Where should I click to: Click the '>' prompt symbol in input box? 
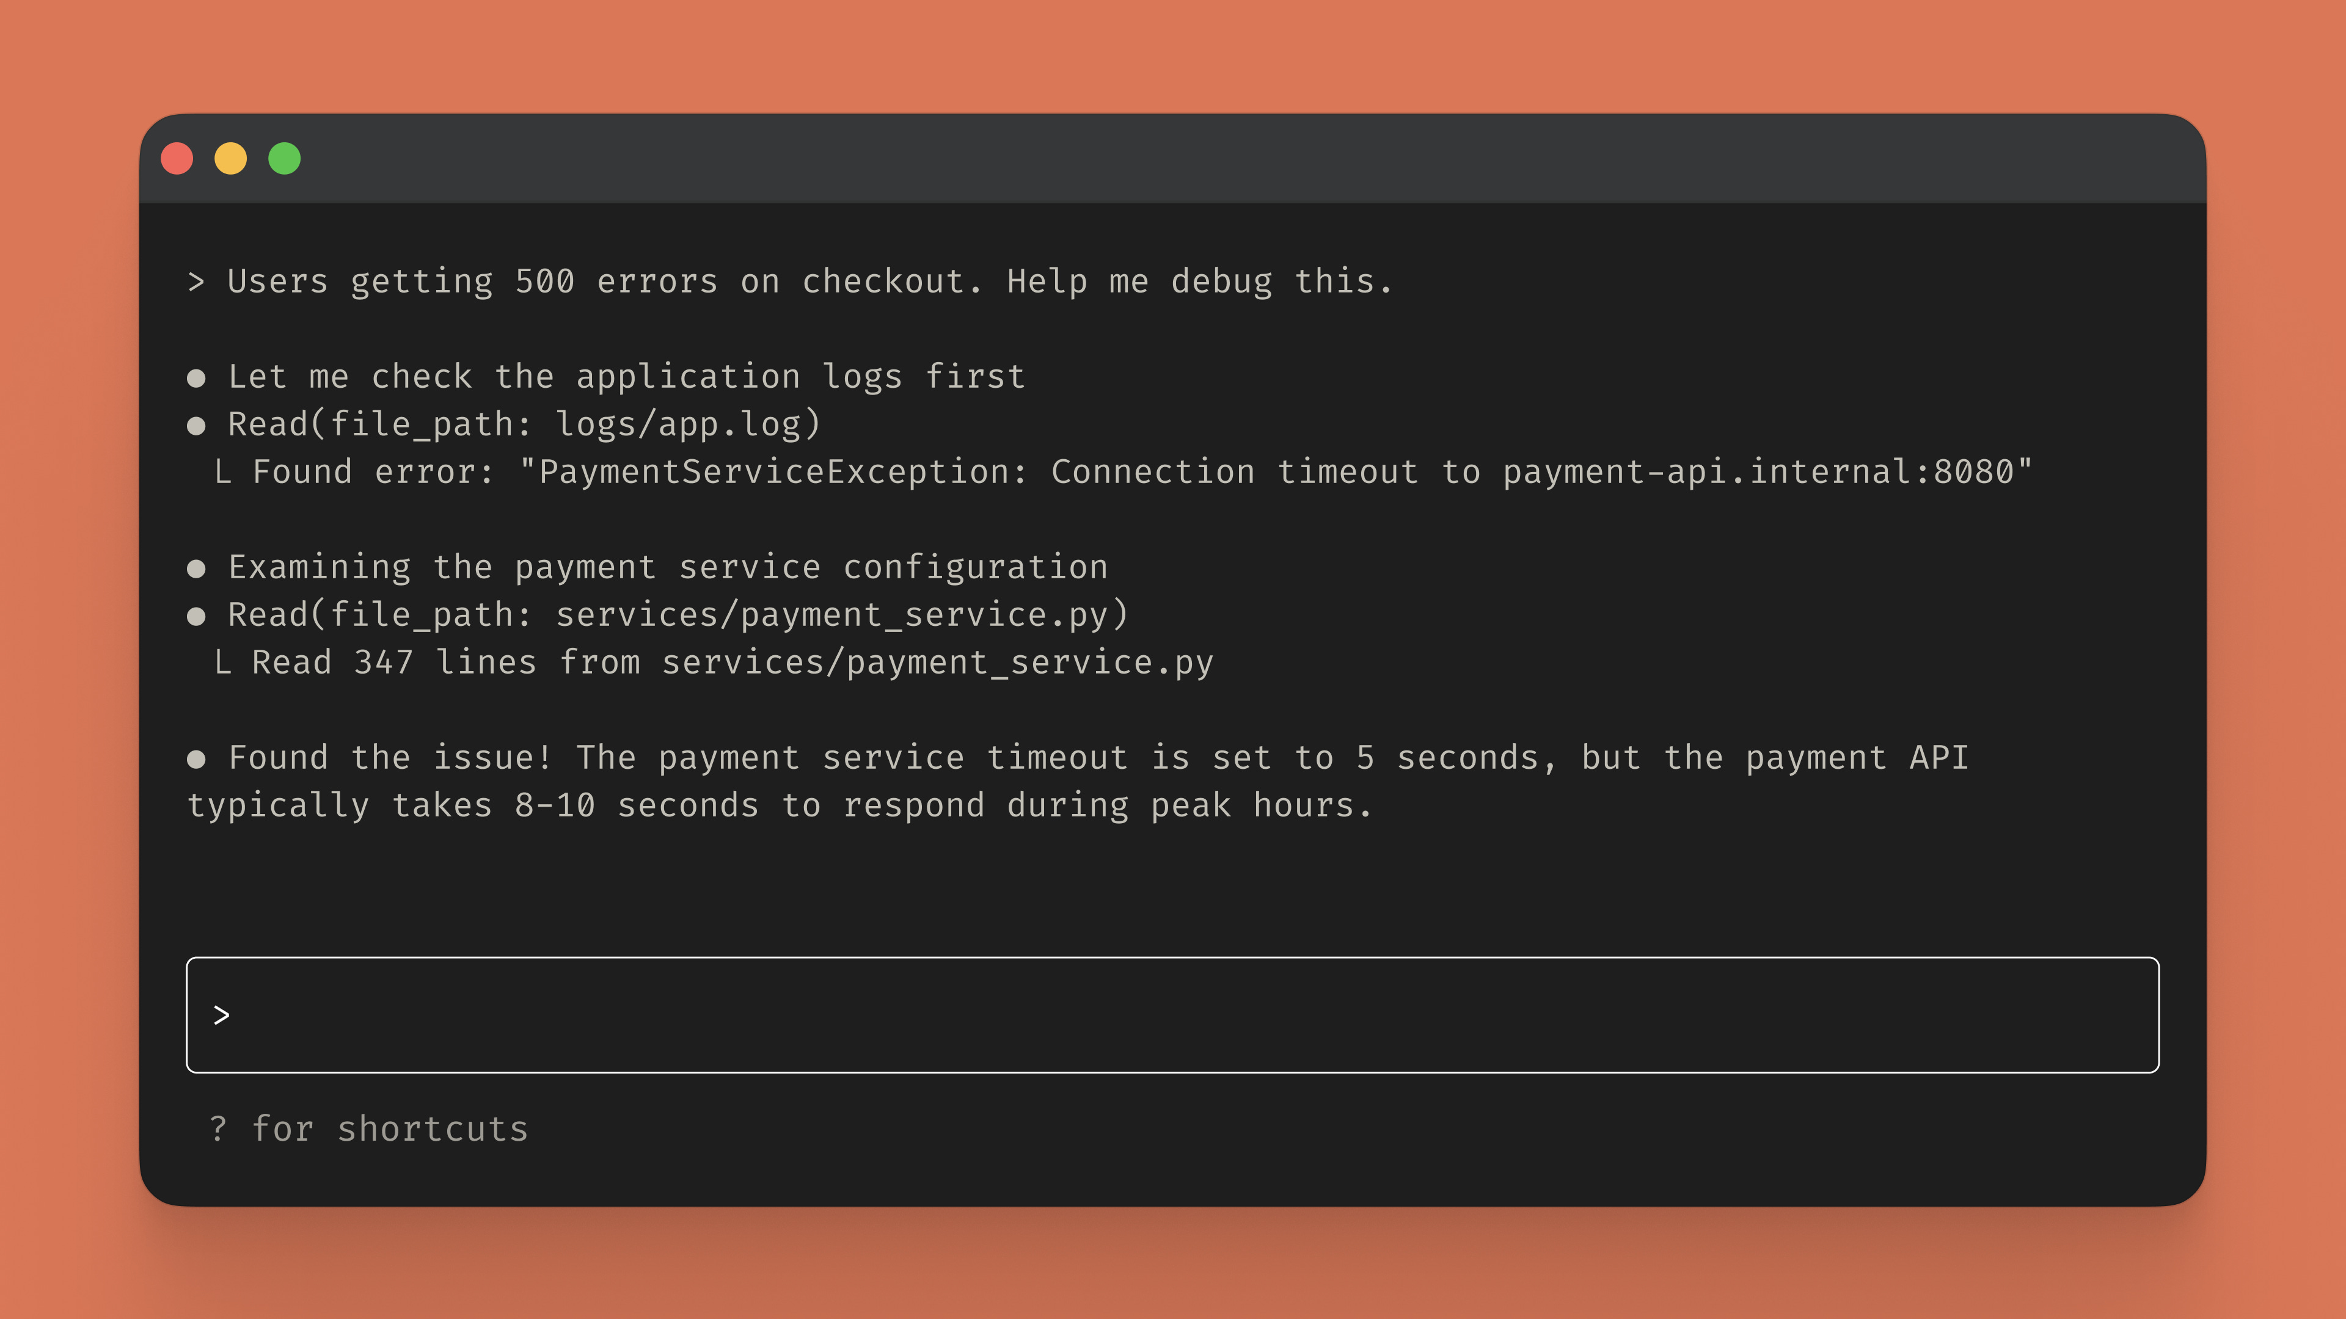click(x=221, y=1015)
